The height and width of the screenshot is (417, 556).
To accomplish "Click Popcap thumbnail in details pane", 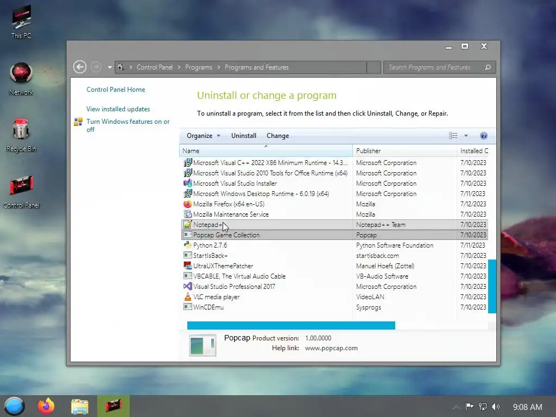I will coord(203,345).
